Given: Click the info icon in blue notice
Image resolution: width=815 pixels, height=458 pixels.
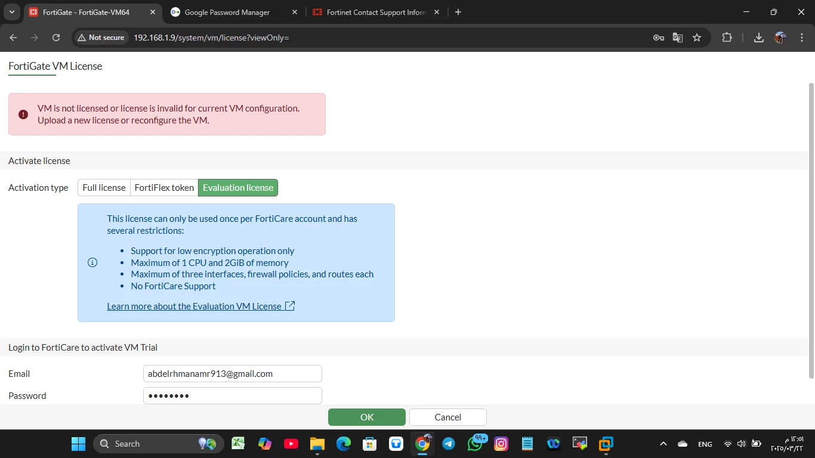Looking at the screenshot, I should (92, 262).
